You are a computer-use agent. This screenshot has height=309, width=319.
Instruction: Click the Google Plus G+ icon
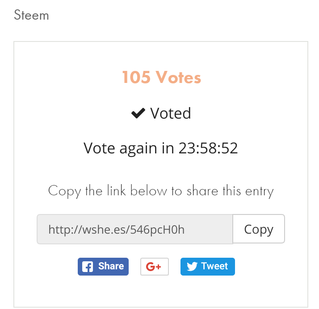click(x=155, y=267)
